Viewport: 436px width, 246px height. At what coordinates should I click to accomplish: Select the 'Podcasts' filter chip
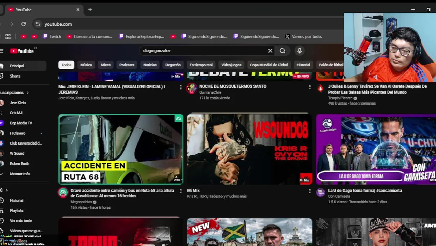(x=127, y=65)
